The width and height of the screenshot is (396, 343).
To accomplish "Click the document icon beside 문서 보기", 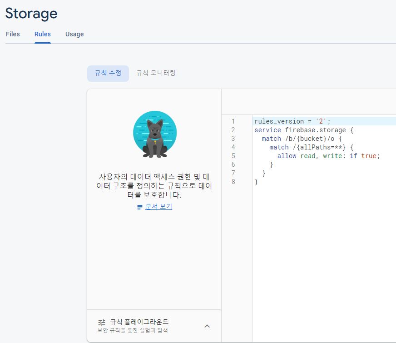I will [140, 207].
